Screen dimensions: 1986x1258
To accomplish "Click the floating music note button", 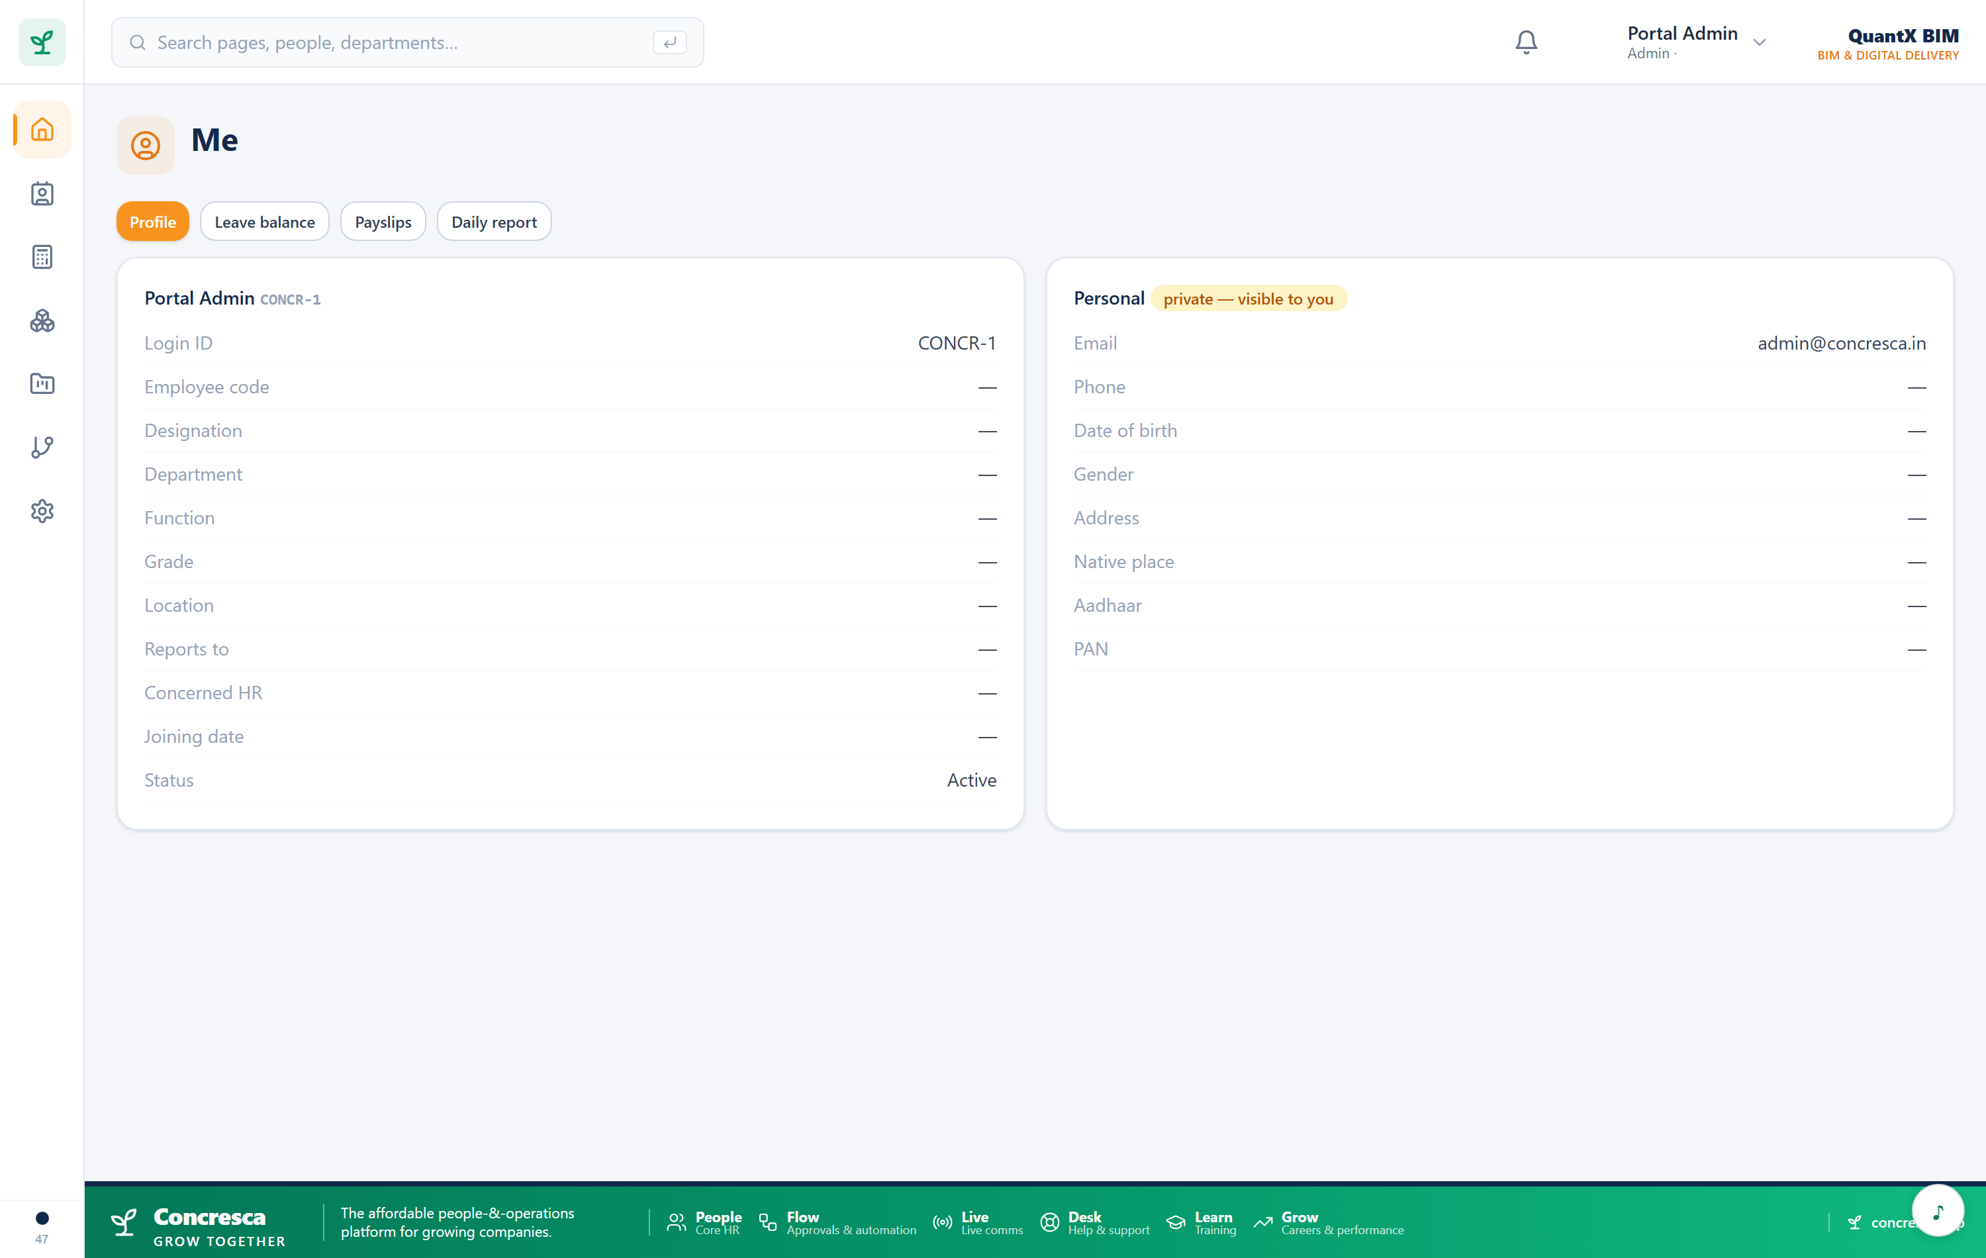I will tap(1937, 1210).
